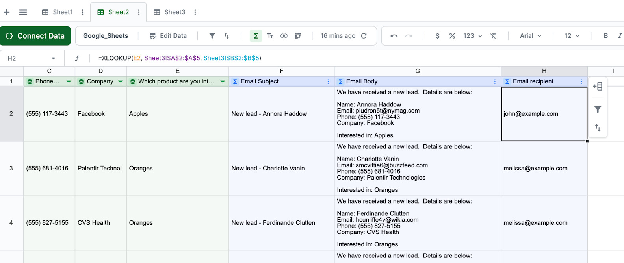This screenshot has height=263, width=624.
Task: Select CVS Health cell
Action: pos(100,223)
